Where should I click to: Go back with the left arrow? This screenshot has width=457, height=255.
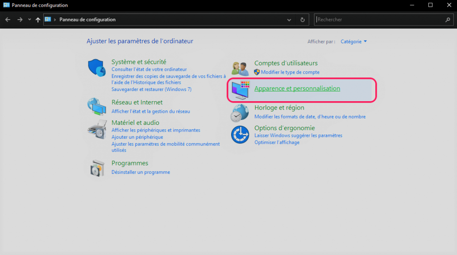8,20
